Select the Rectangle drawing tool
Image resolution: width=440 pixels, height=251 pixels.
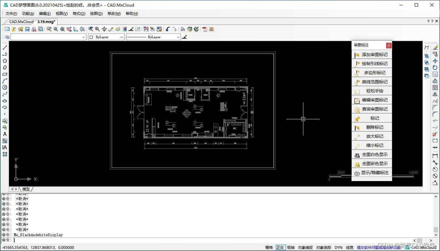5,74
